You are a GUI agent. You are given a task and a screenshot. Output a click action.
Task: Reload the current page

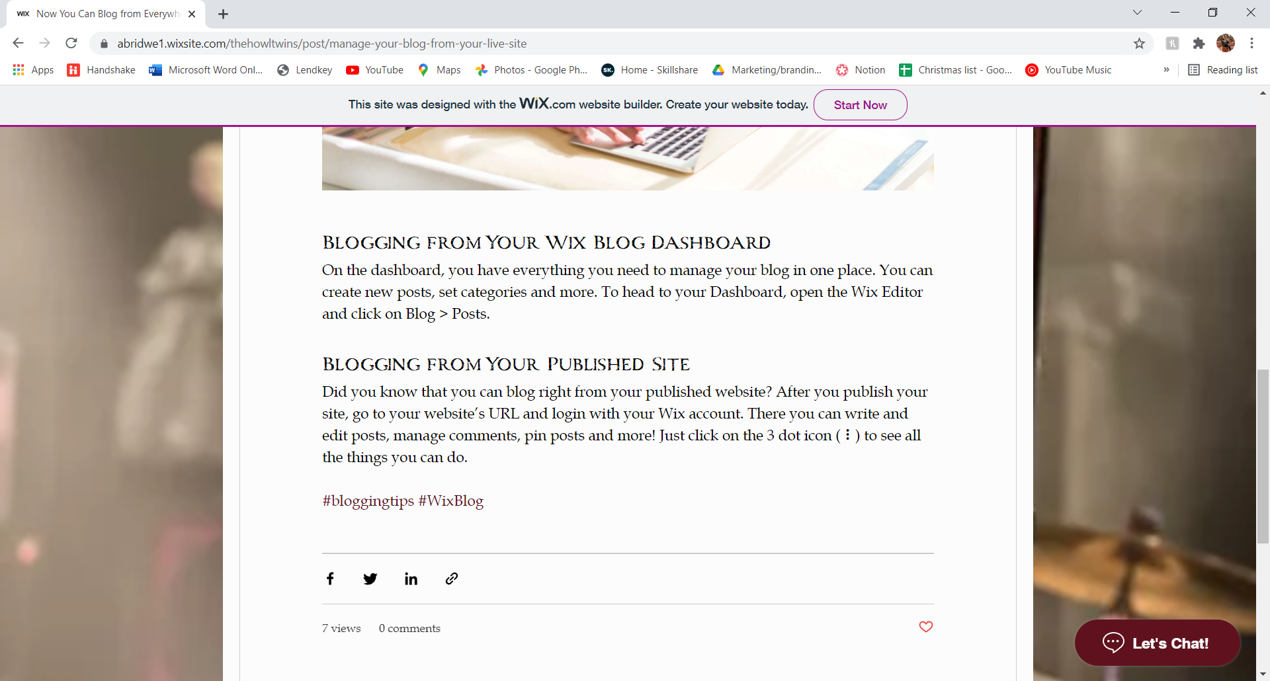pyautogui.click(x=71, y=44)
